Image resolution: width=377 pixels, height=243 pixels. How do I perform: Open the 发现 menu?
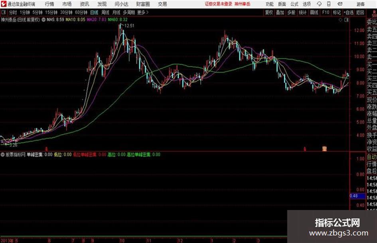pyautogui.click(x=102, y=4)
